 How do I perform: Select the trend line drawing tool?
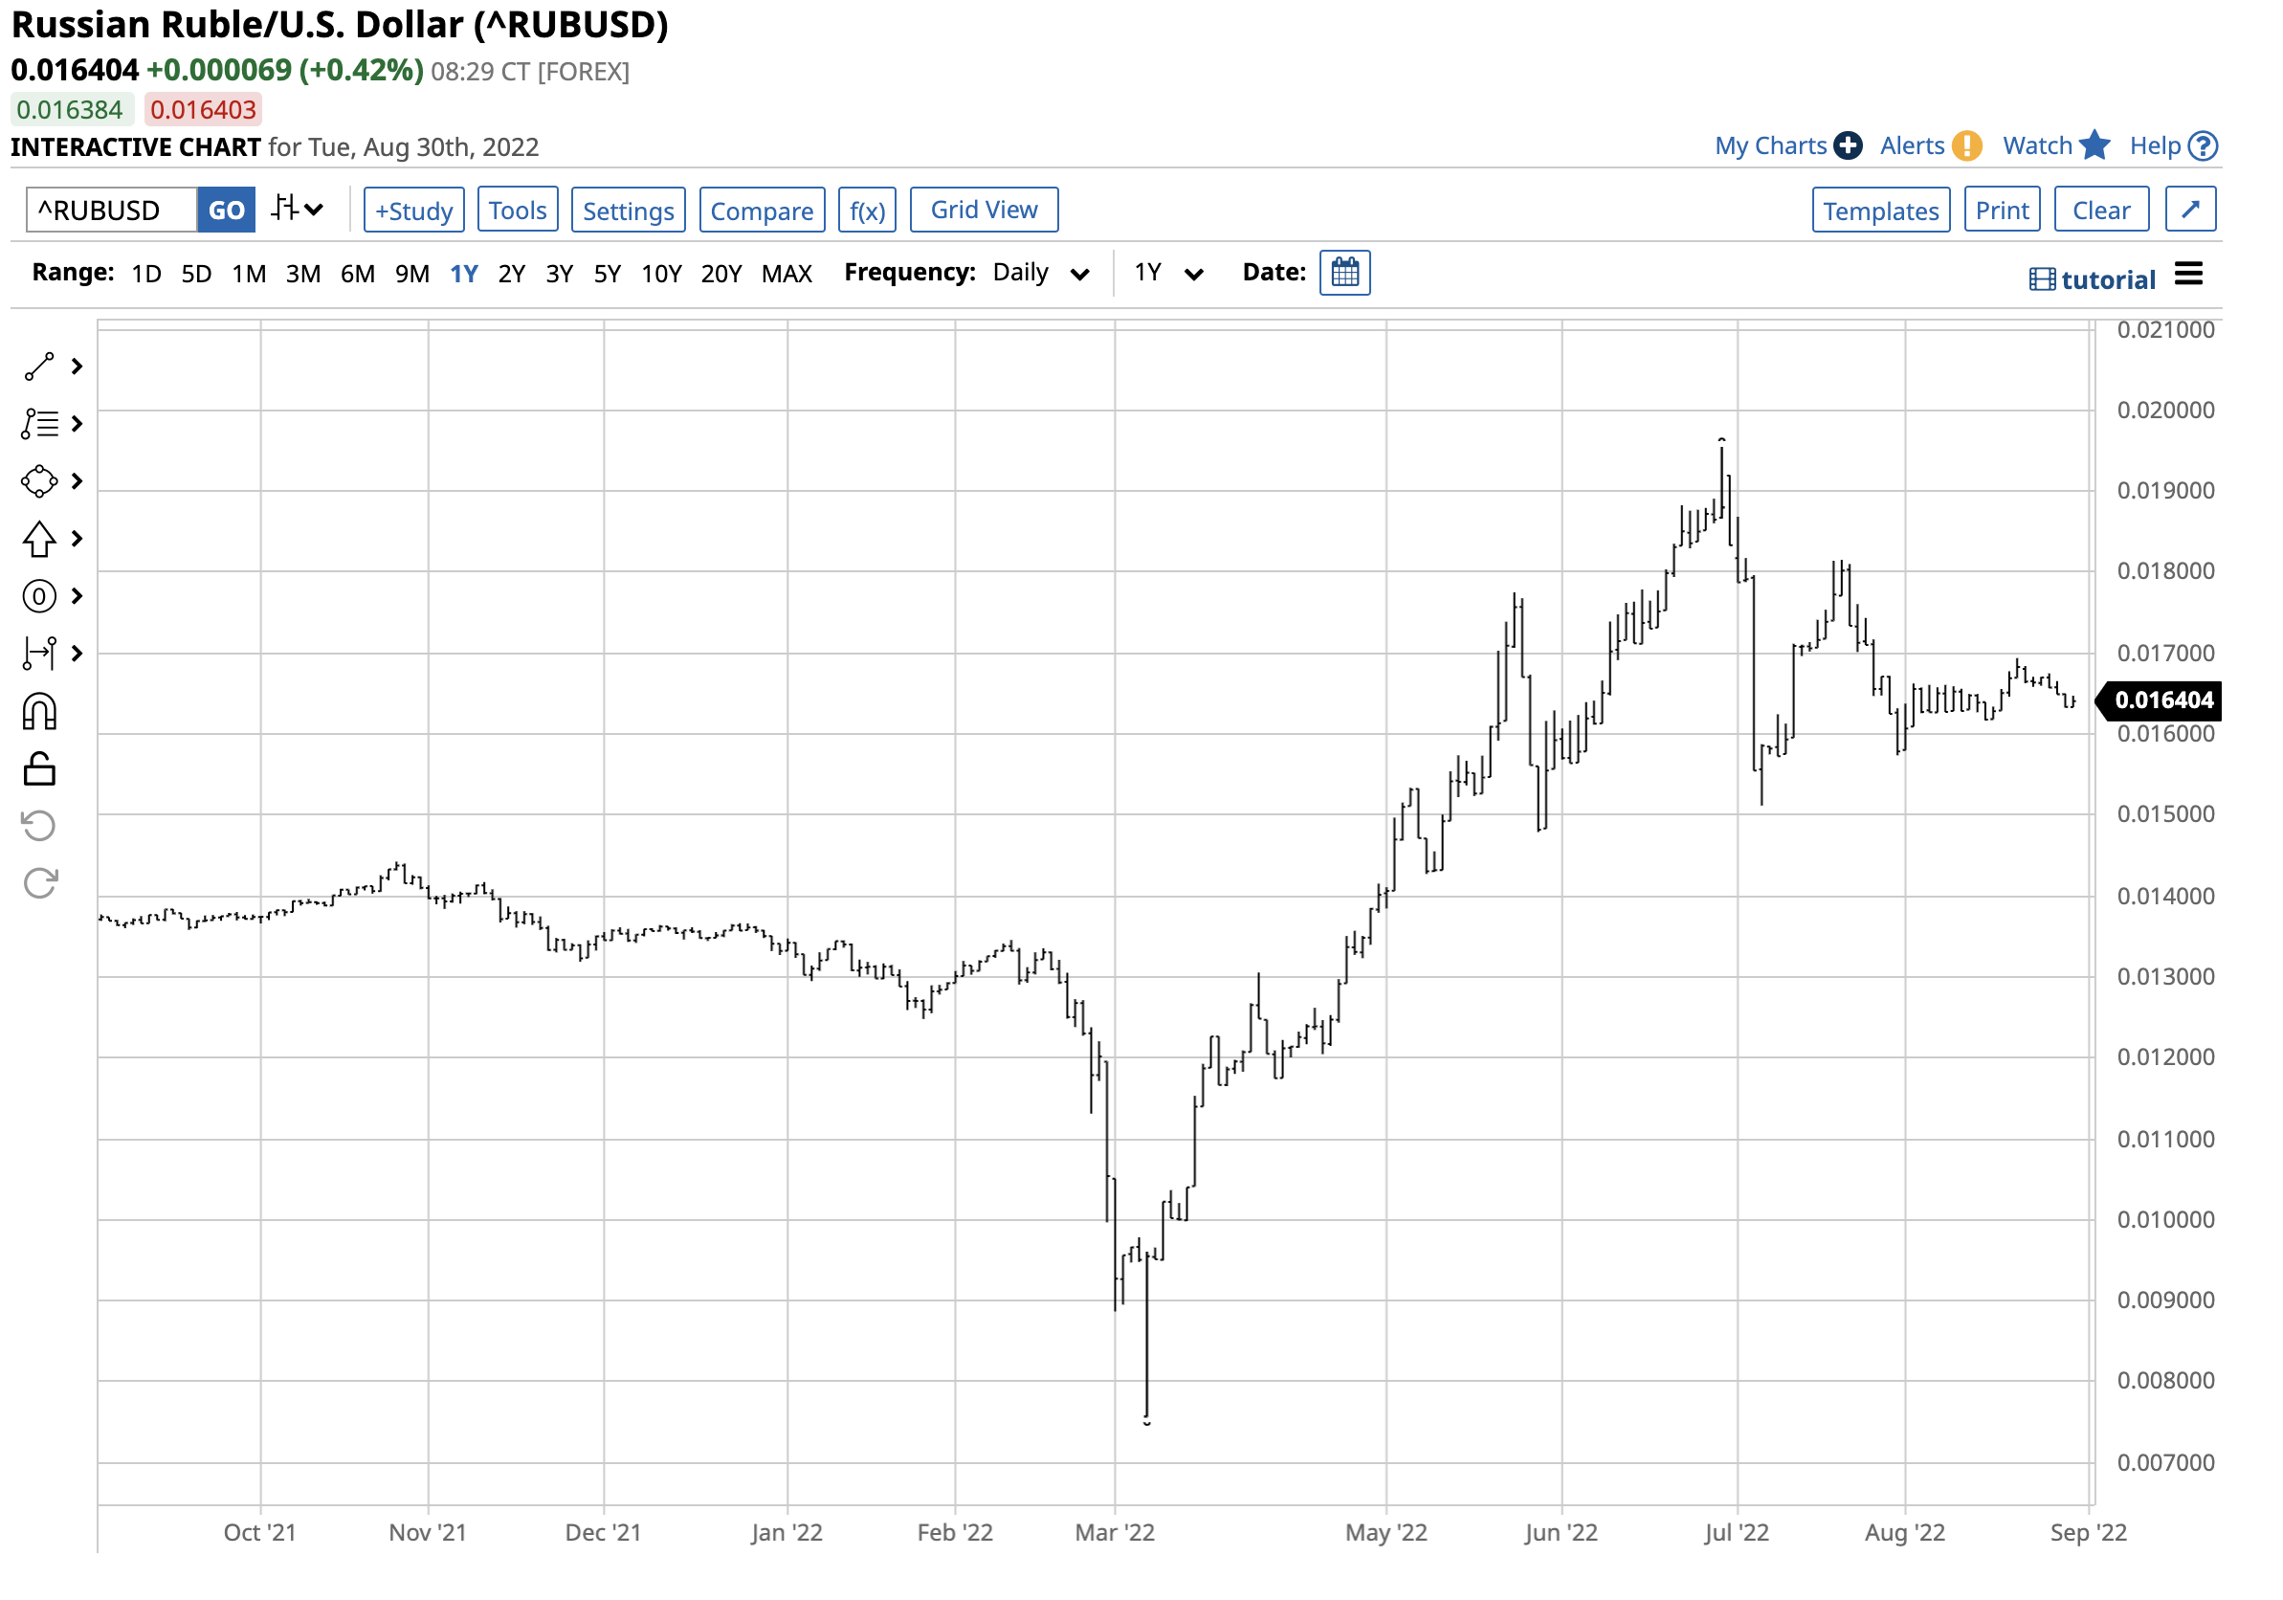pyautogui.click(x=39, y=367)
